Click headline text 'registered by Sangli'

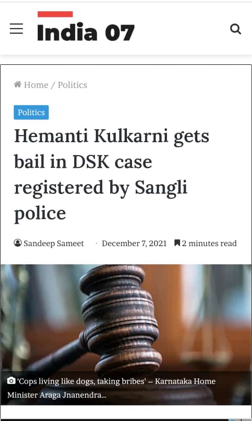[x=101, y=188]
